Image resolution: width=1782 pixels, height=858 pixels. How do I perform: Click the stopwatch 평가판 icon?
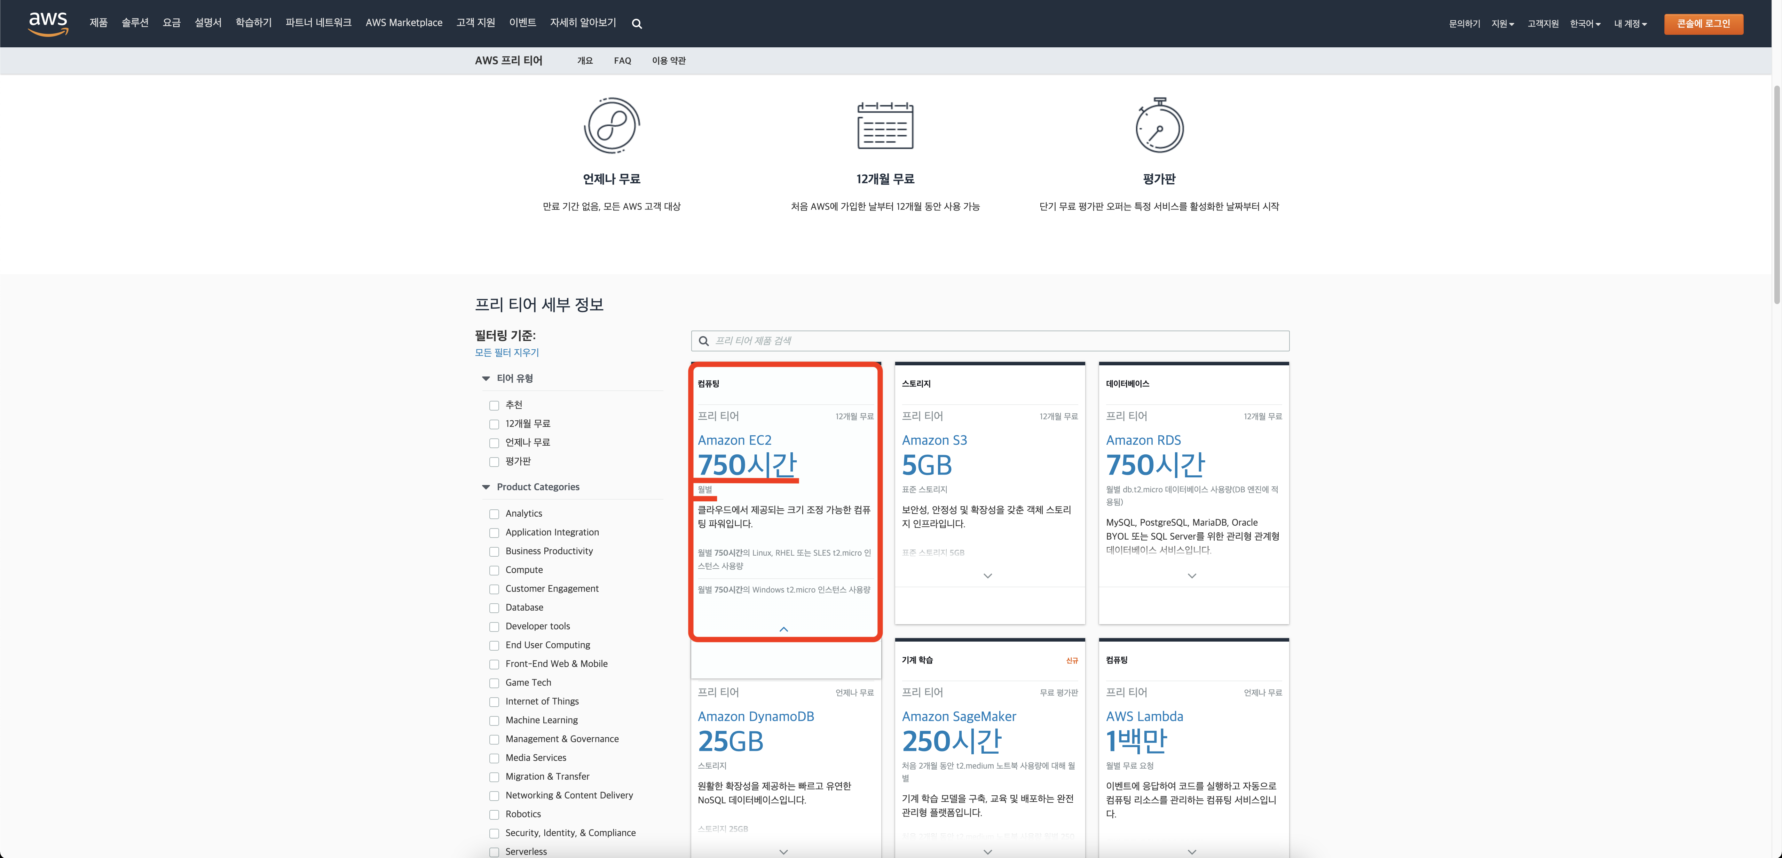[x=1159, y=125]
